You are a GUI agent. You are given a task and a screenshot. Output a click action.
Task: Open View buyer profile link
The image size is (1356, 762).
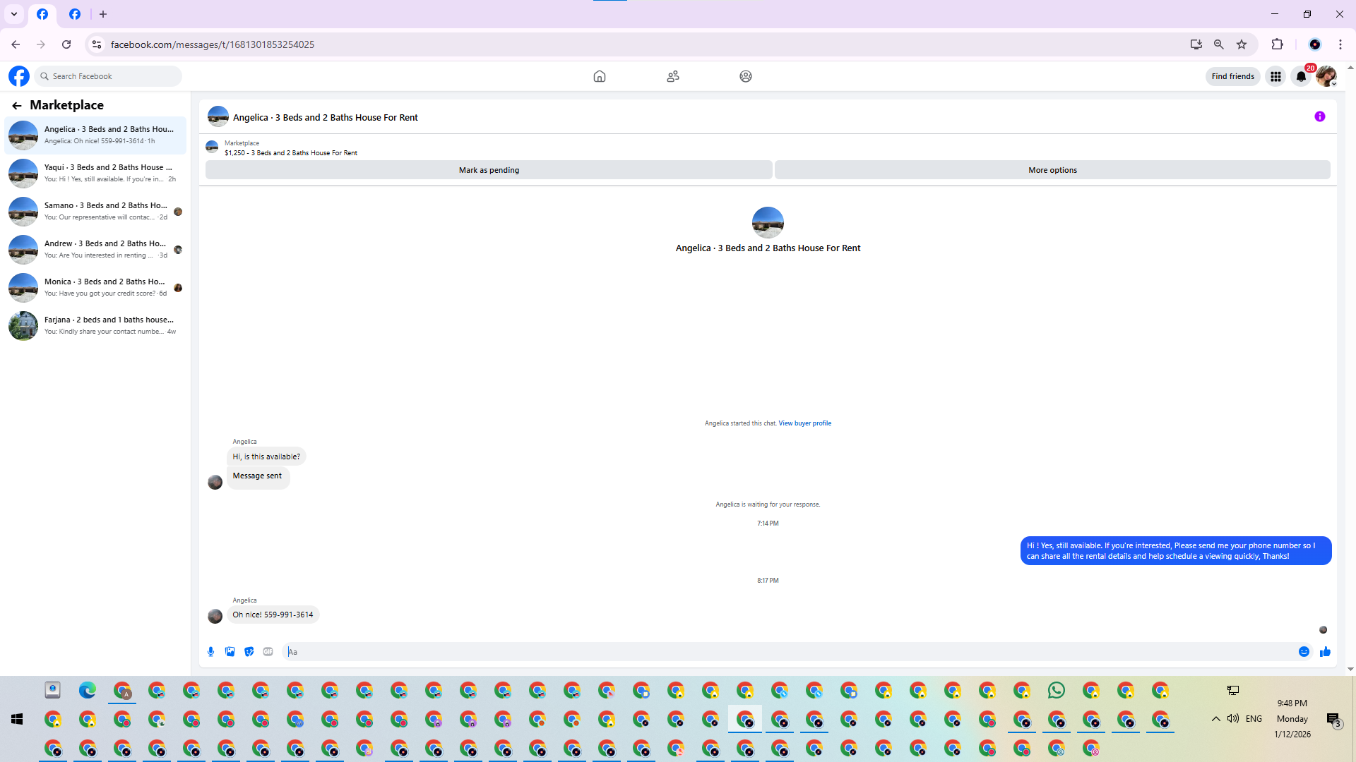(804, 423)
